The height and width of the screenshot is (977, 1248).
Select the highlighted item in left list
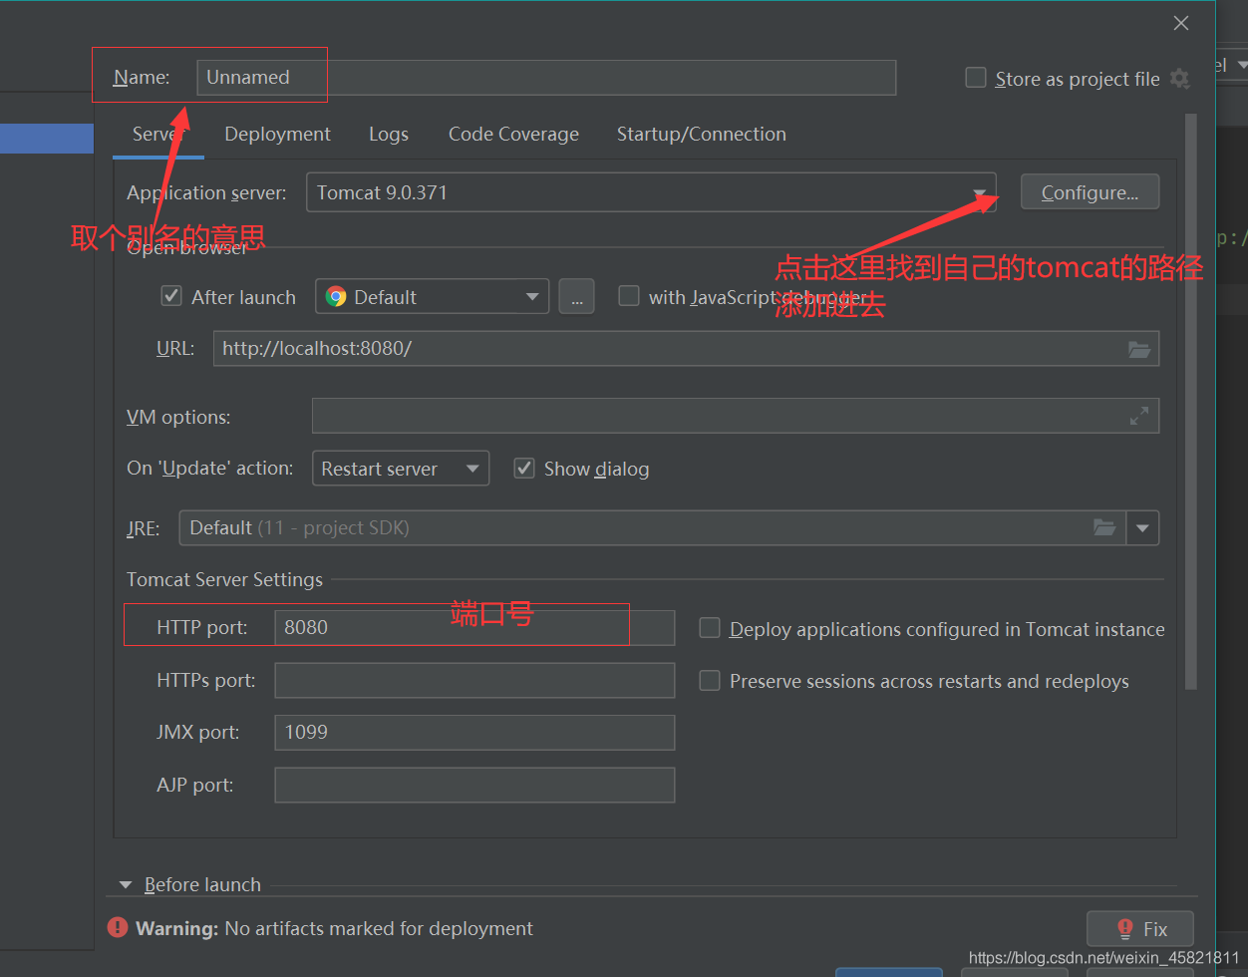[x=47, y=138]
